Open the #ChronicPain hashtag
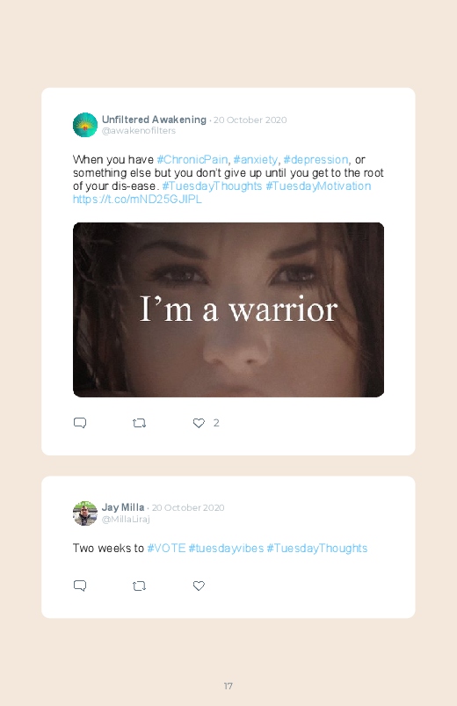The image size is (457, 706). [192, 159]
